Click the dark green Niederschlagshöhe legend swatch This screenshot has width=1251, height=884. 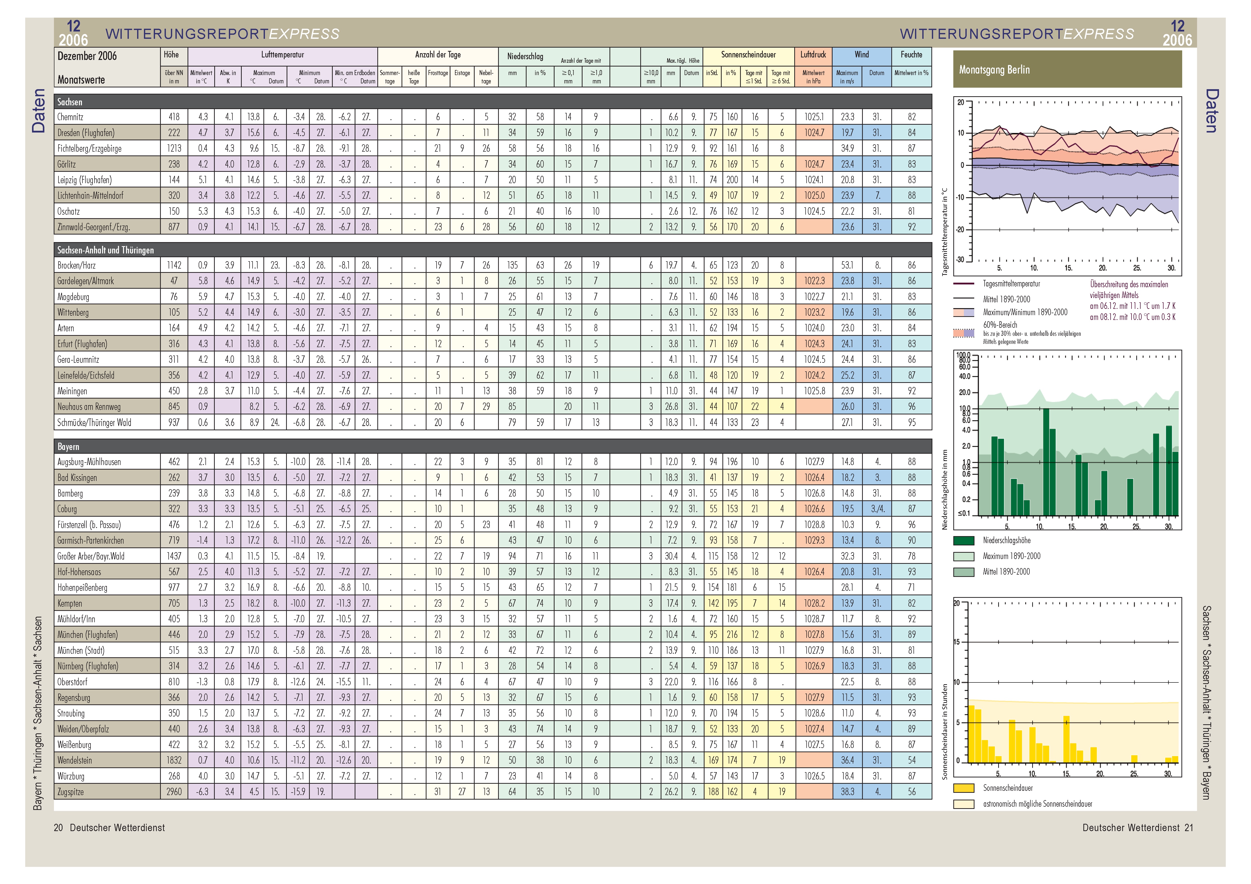click(x=963, y=540)
